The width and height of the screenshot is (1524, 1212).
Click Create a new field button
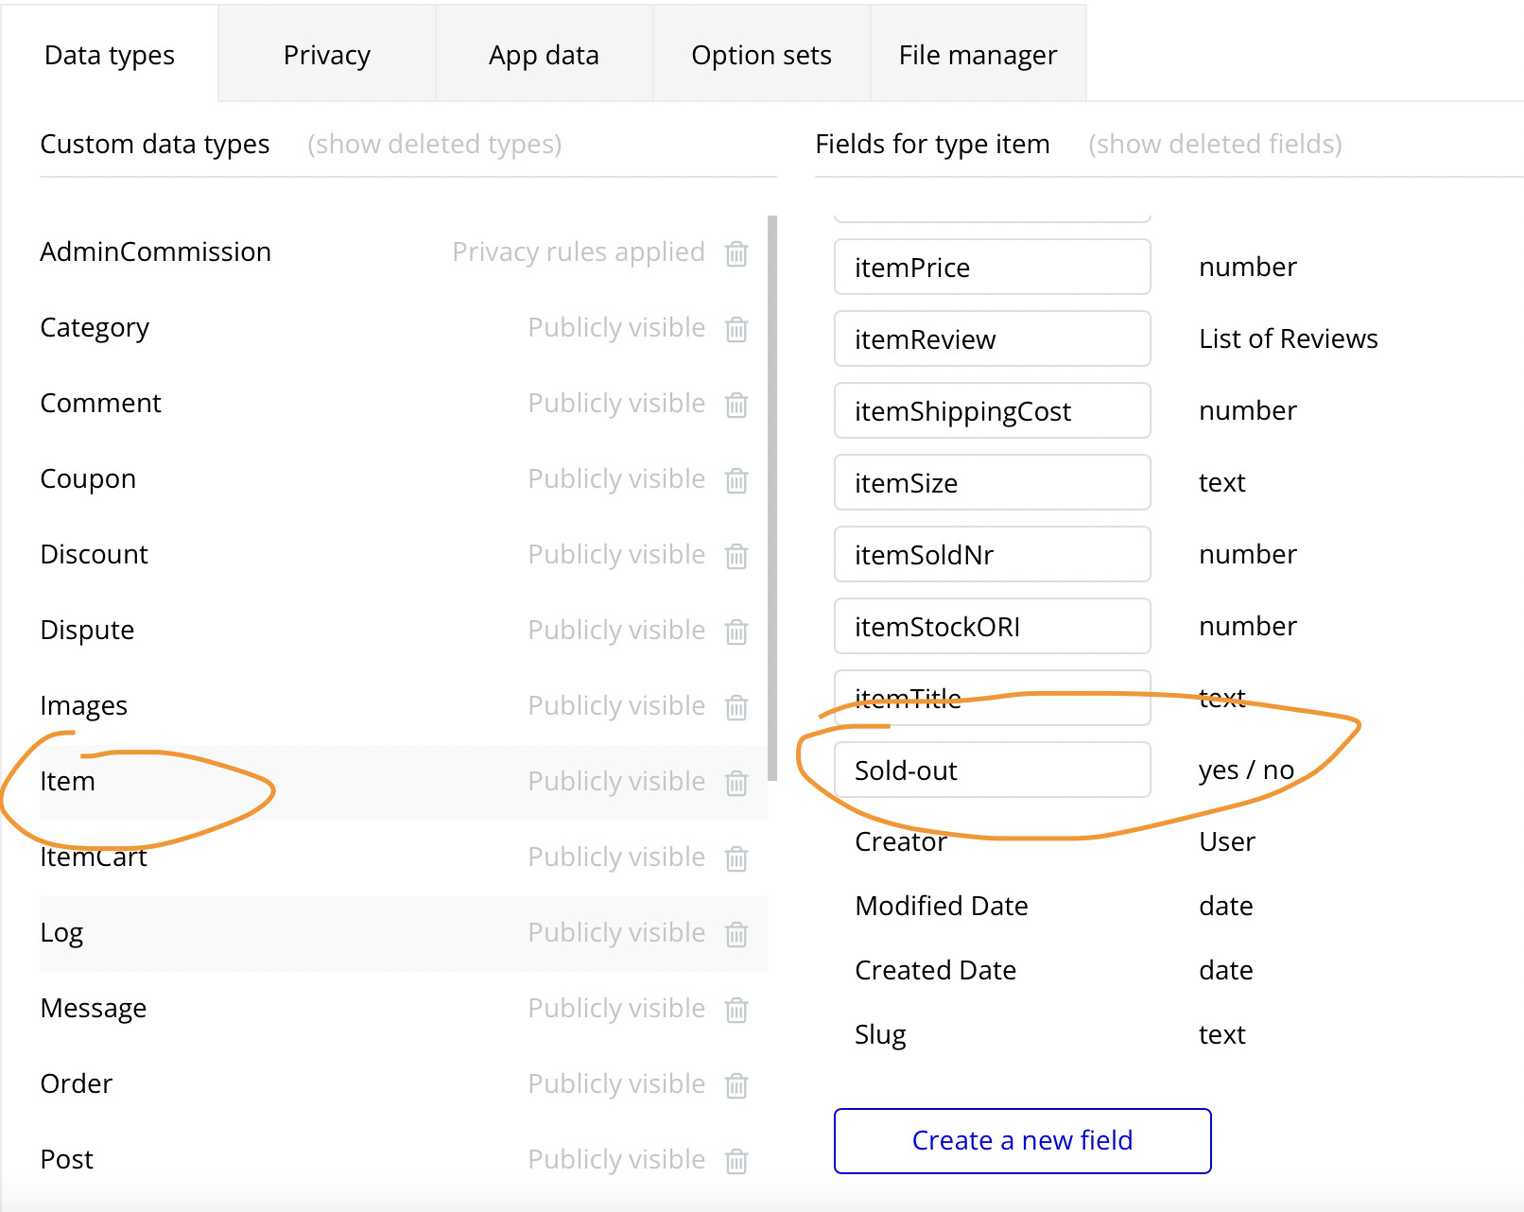[x=1022, y=1140]
